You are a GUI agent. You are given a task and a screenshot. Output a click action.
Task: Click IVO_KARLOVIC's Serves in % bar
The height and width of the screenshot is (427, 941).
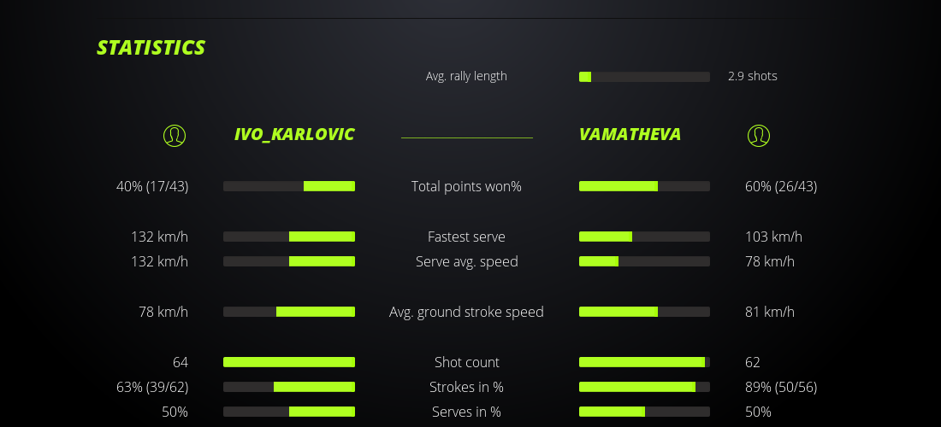tap(289, 412)
